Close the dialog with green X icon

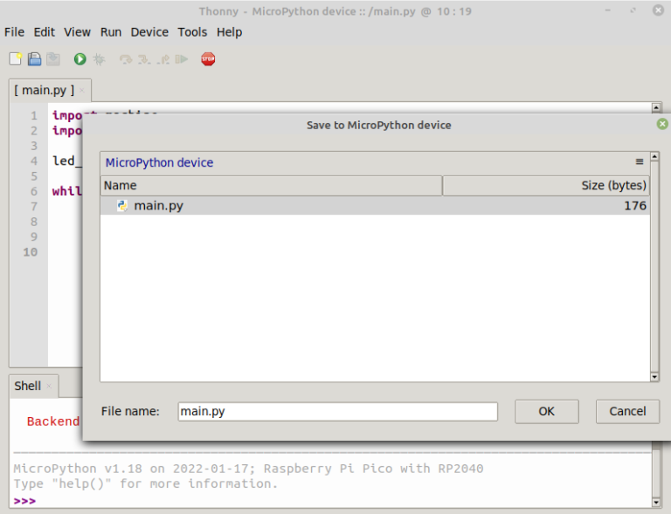(x=662, y=124)
